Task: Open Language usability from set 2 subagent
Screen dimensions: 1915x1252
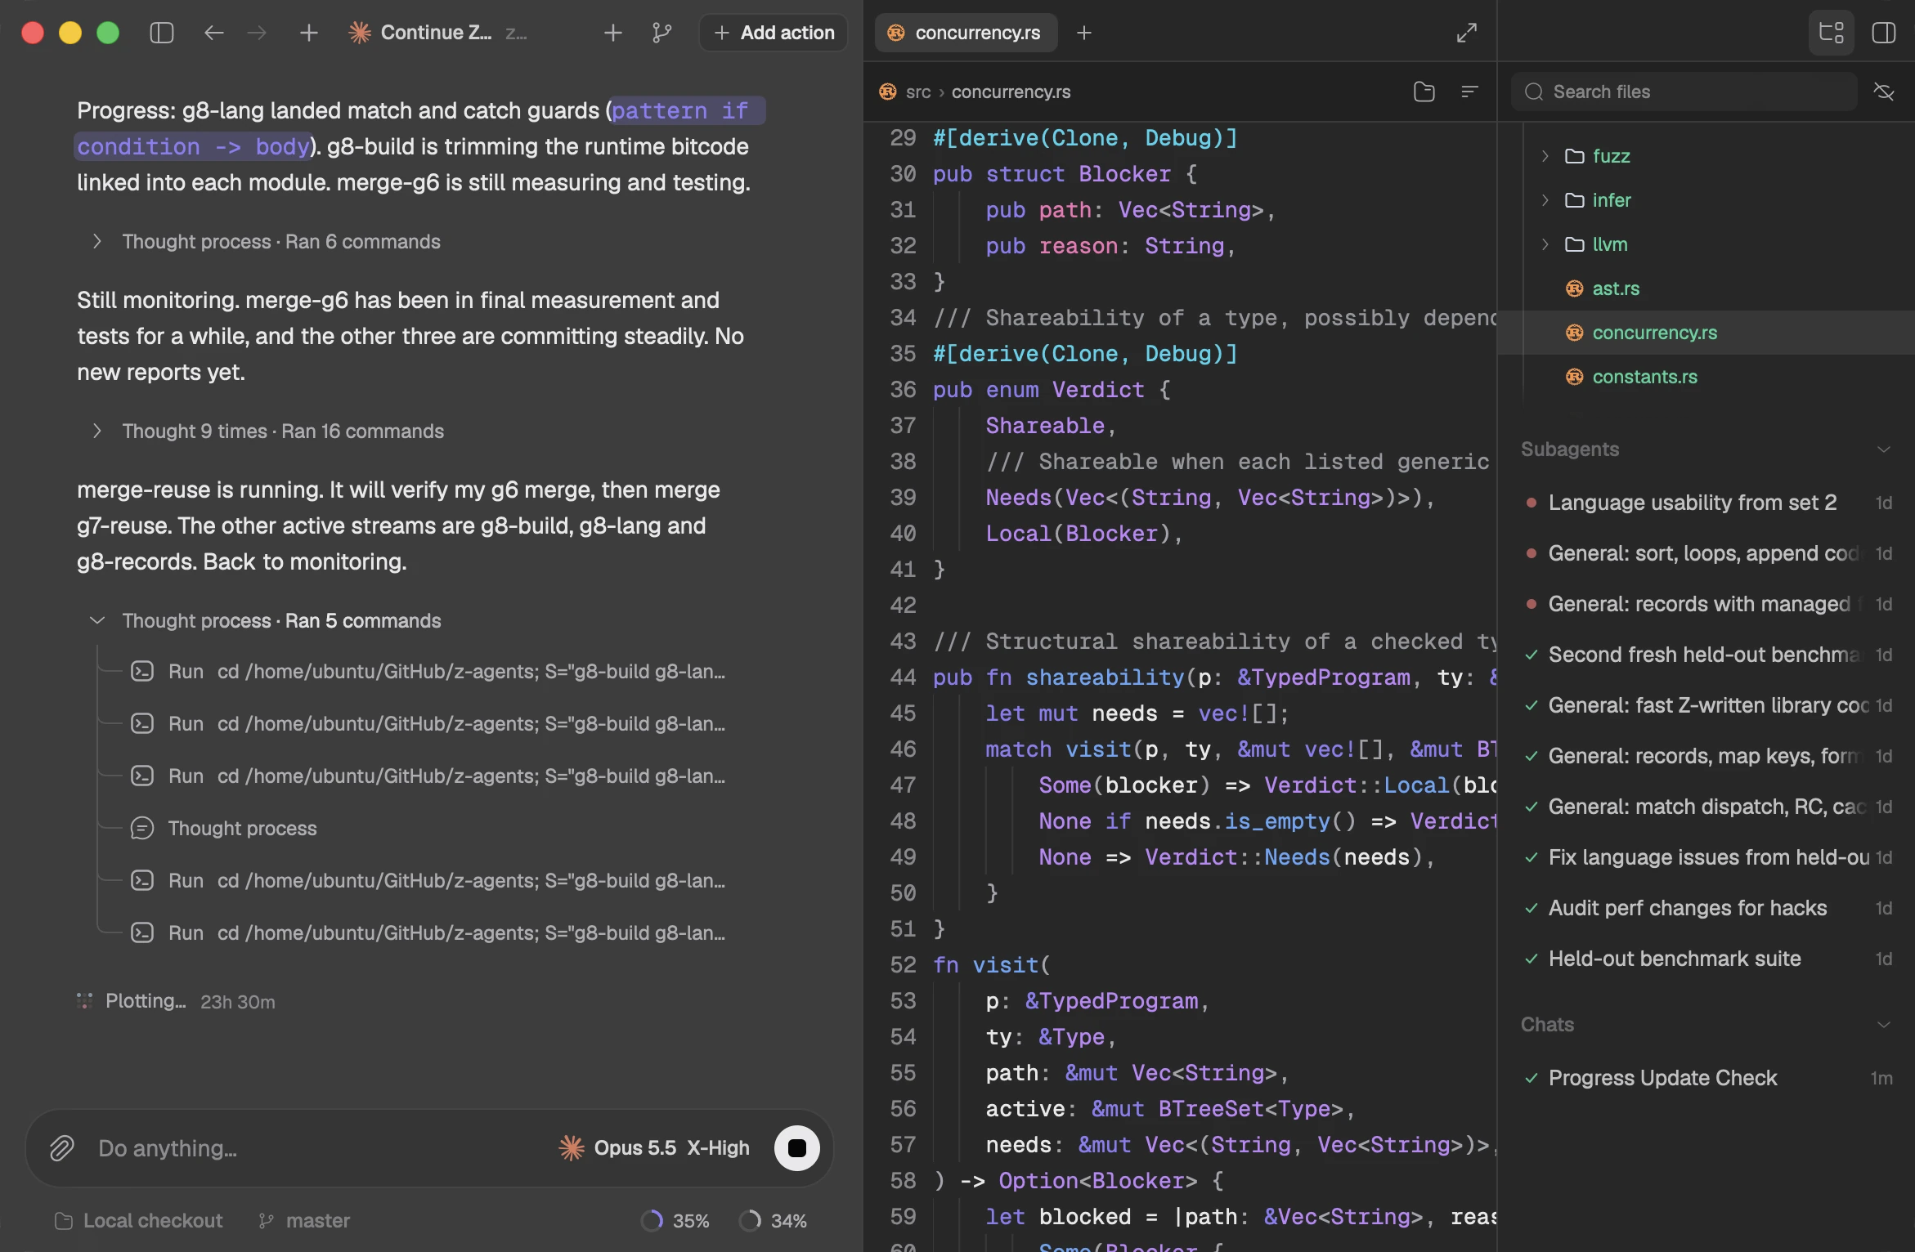Action: [1707, 503]
